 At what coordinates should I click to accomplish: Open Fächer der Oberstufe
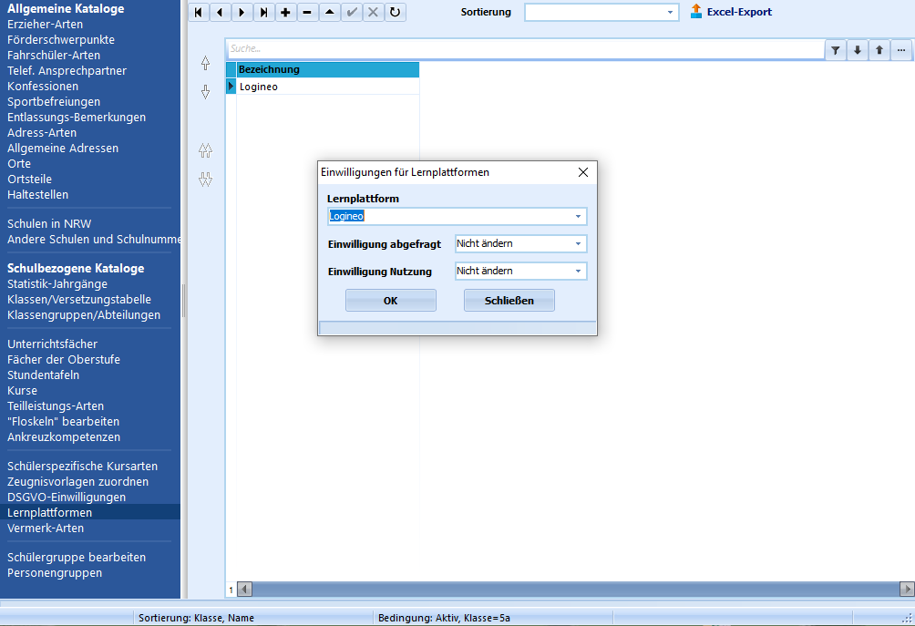[x=64, y=359]
